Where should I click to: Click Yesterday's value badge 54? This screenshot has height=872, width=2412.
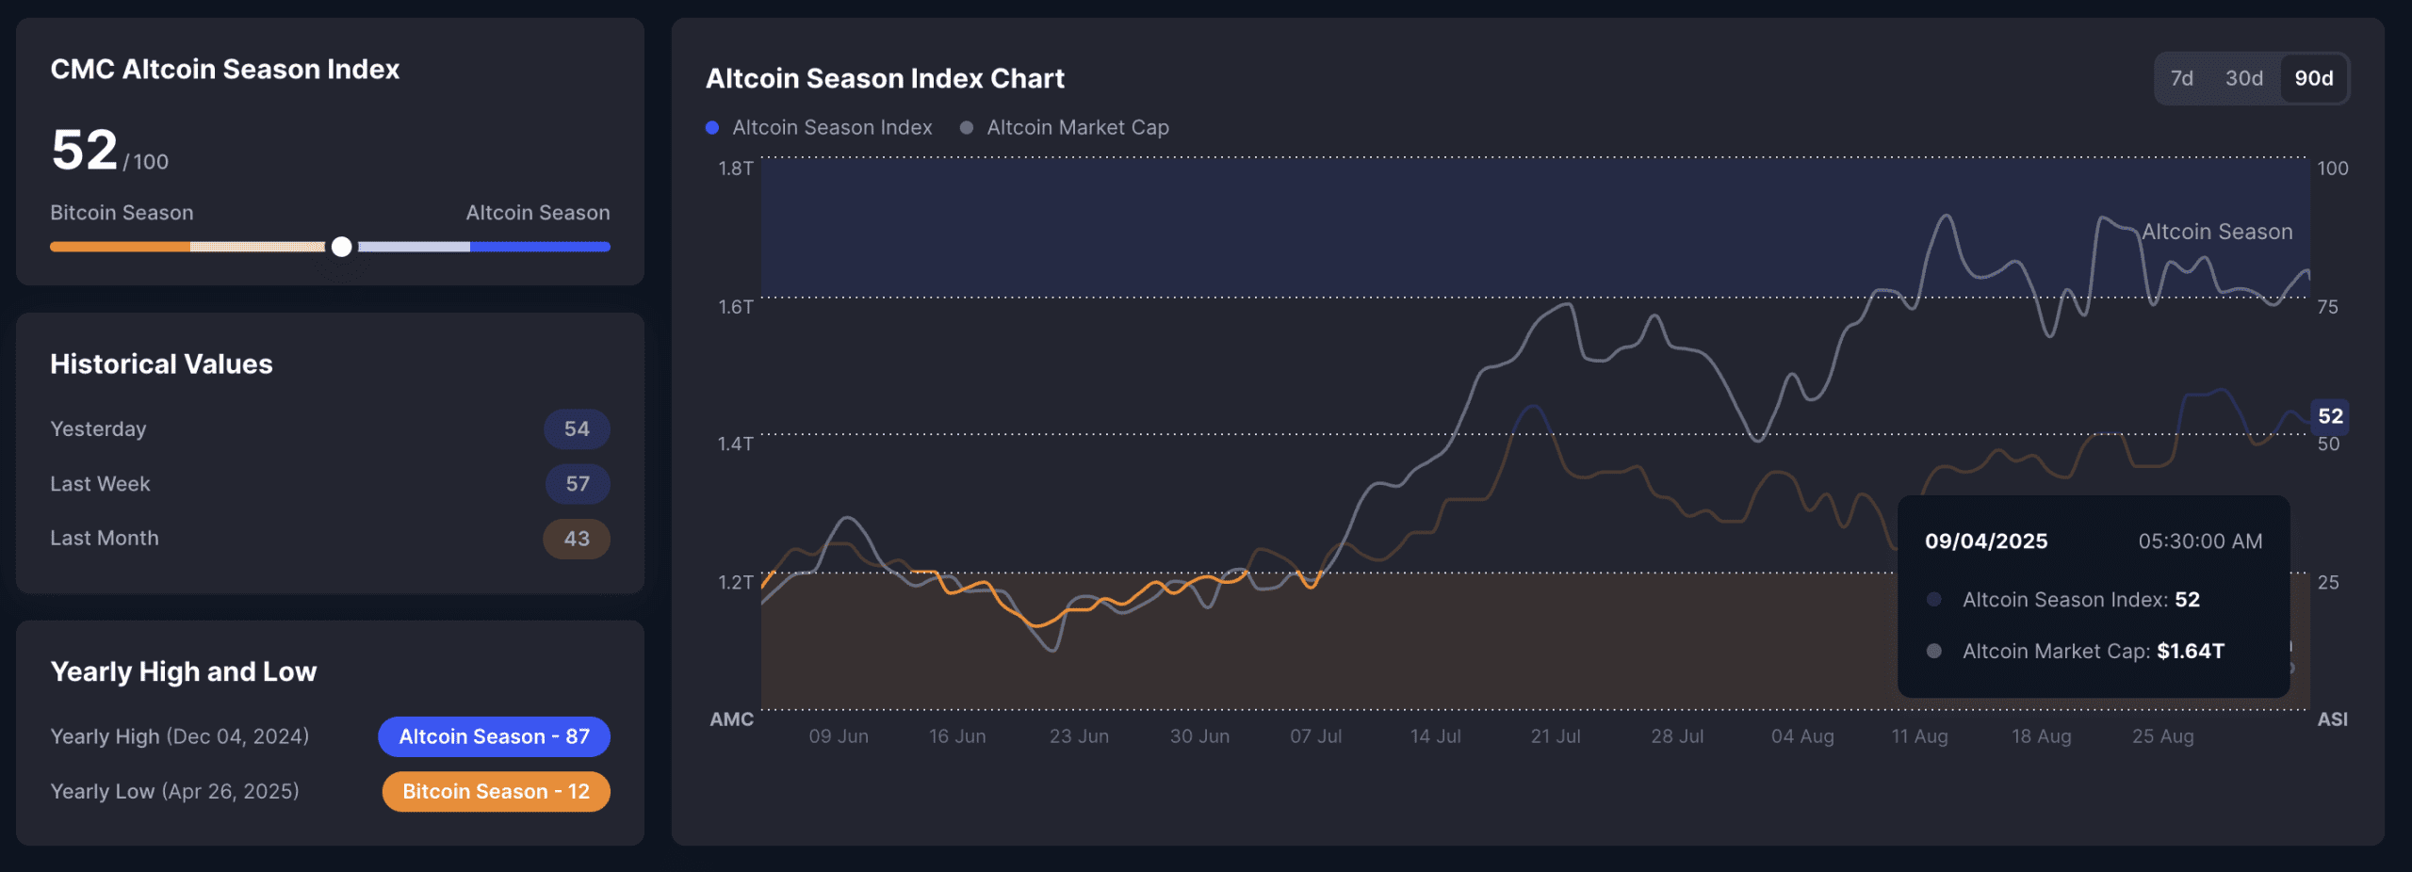click(577, 429)
